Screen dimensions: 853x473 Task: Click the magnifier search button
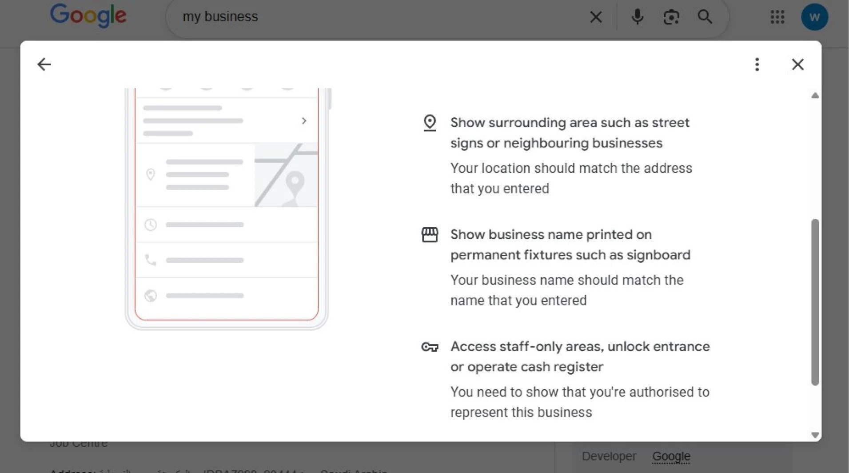click(x=705, y=17)
